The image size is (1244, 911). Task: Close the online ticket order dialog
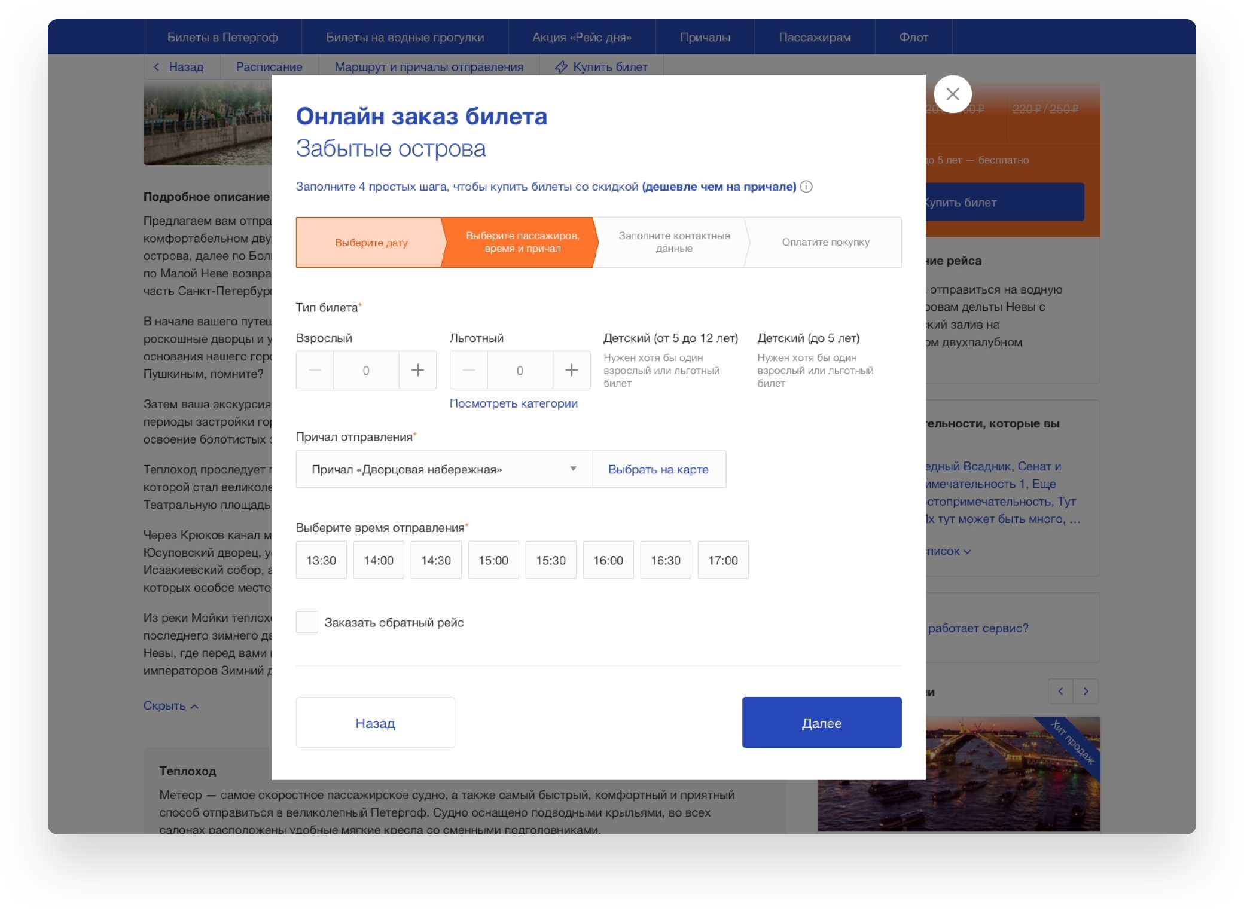[x=952, y=94]
